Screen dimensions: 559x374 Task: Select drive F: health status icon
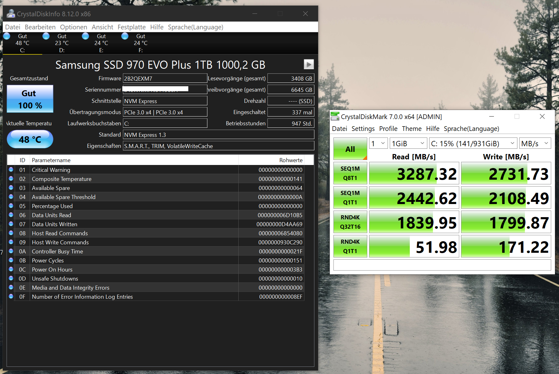coord(125,36)
